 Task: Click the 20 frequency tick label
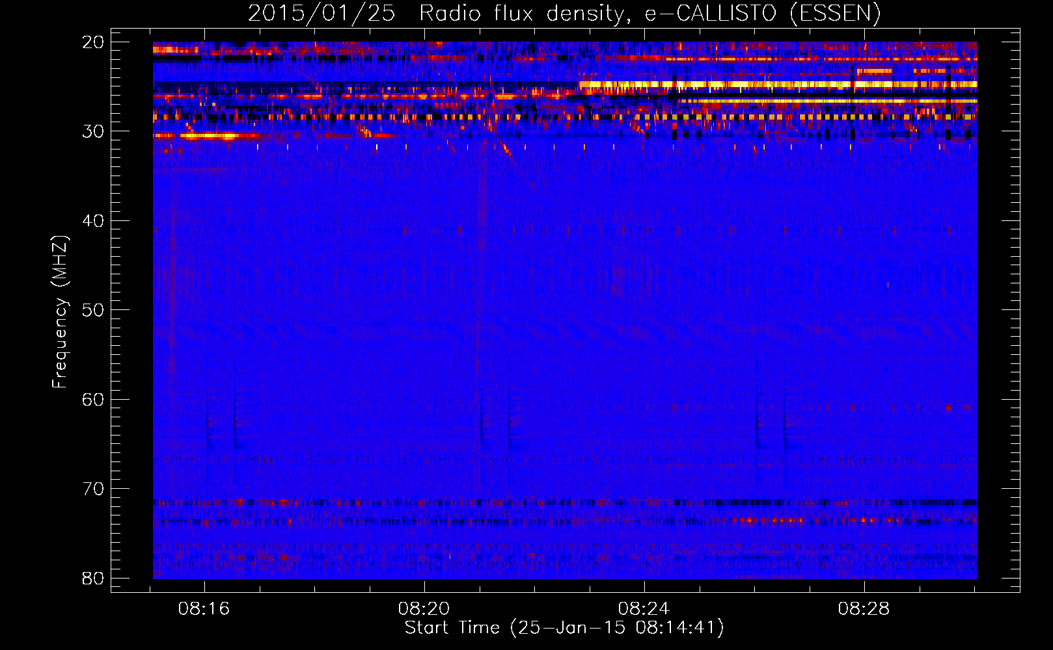pyautogui.click(x=94, y=42)
